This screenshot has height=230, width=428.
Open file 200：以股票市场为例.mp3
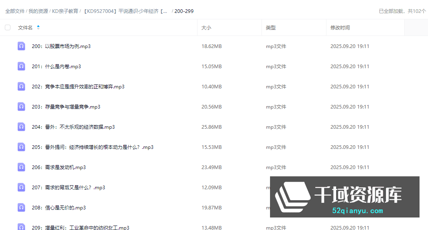click(x=61, y=46)
